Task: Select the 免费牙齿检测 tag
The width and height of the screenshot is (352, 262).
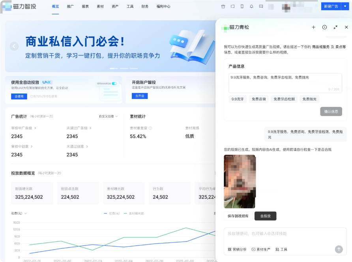Action: (x=284, y=99)
